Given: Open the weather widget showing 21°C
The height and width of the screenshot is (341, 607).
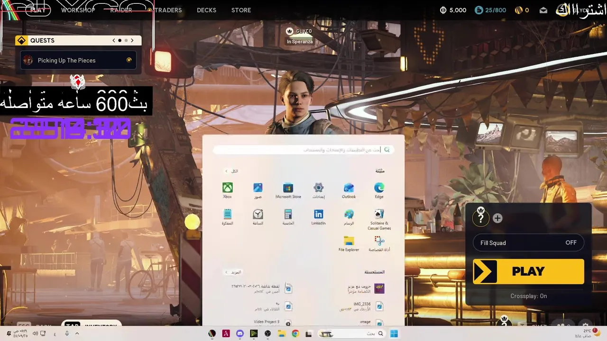Looking at the screenshot, I should (x=588, y=333).
